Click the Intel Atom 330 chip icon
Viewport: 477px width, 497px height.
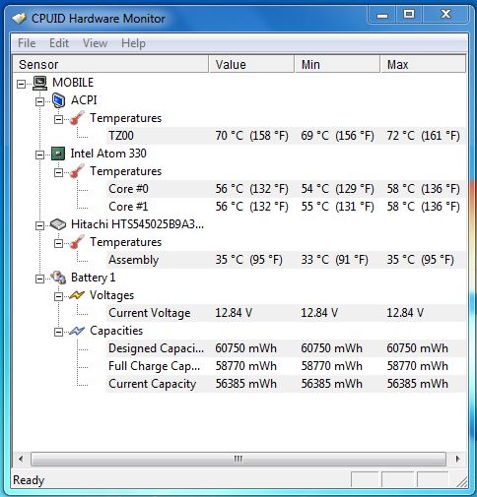[58, 154]
